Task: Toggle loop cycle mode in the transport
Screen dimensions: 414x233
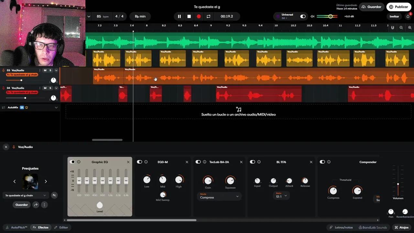Action: click(x=208, y=17)
